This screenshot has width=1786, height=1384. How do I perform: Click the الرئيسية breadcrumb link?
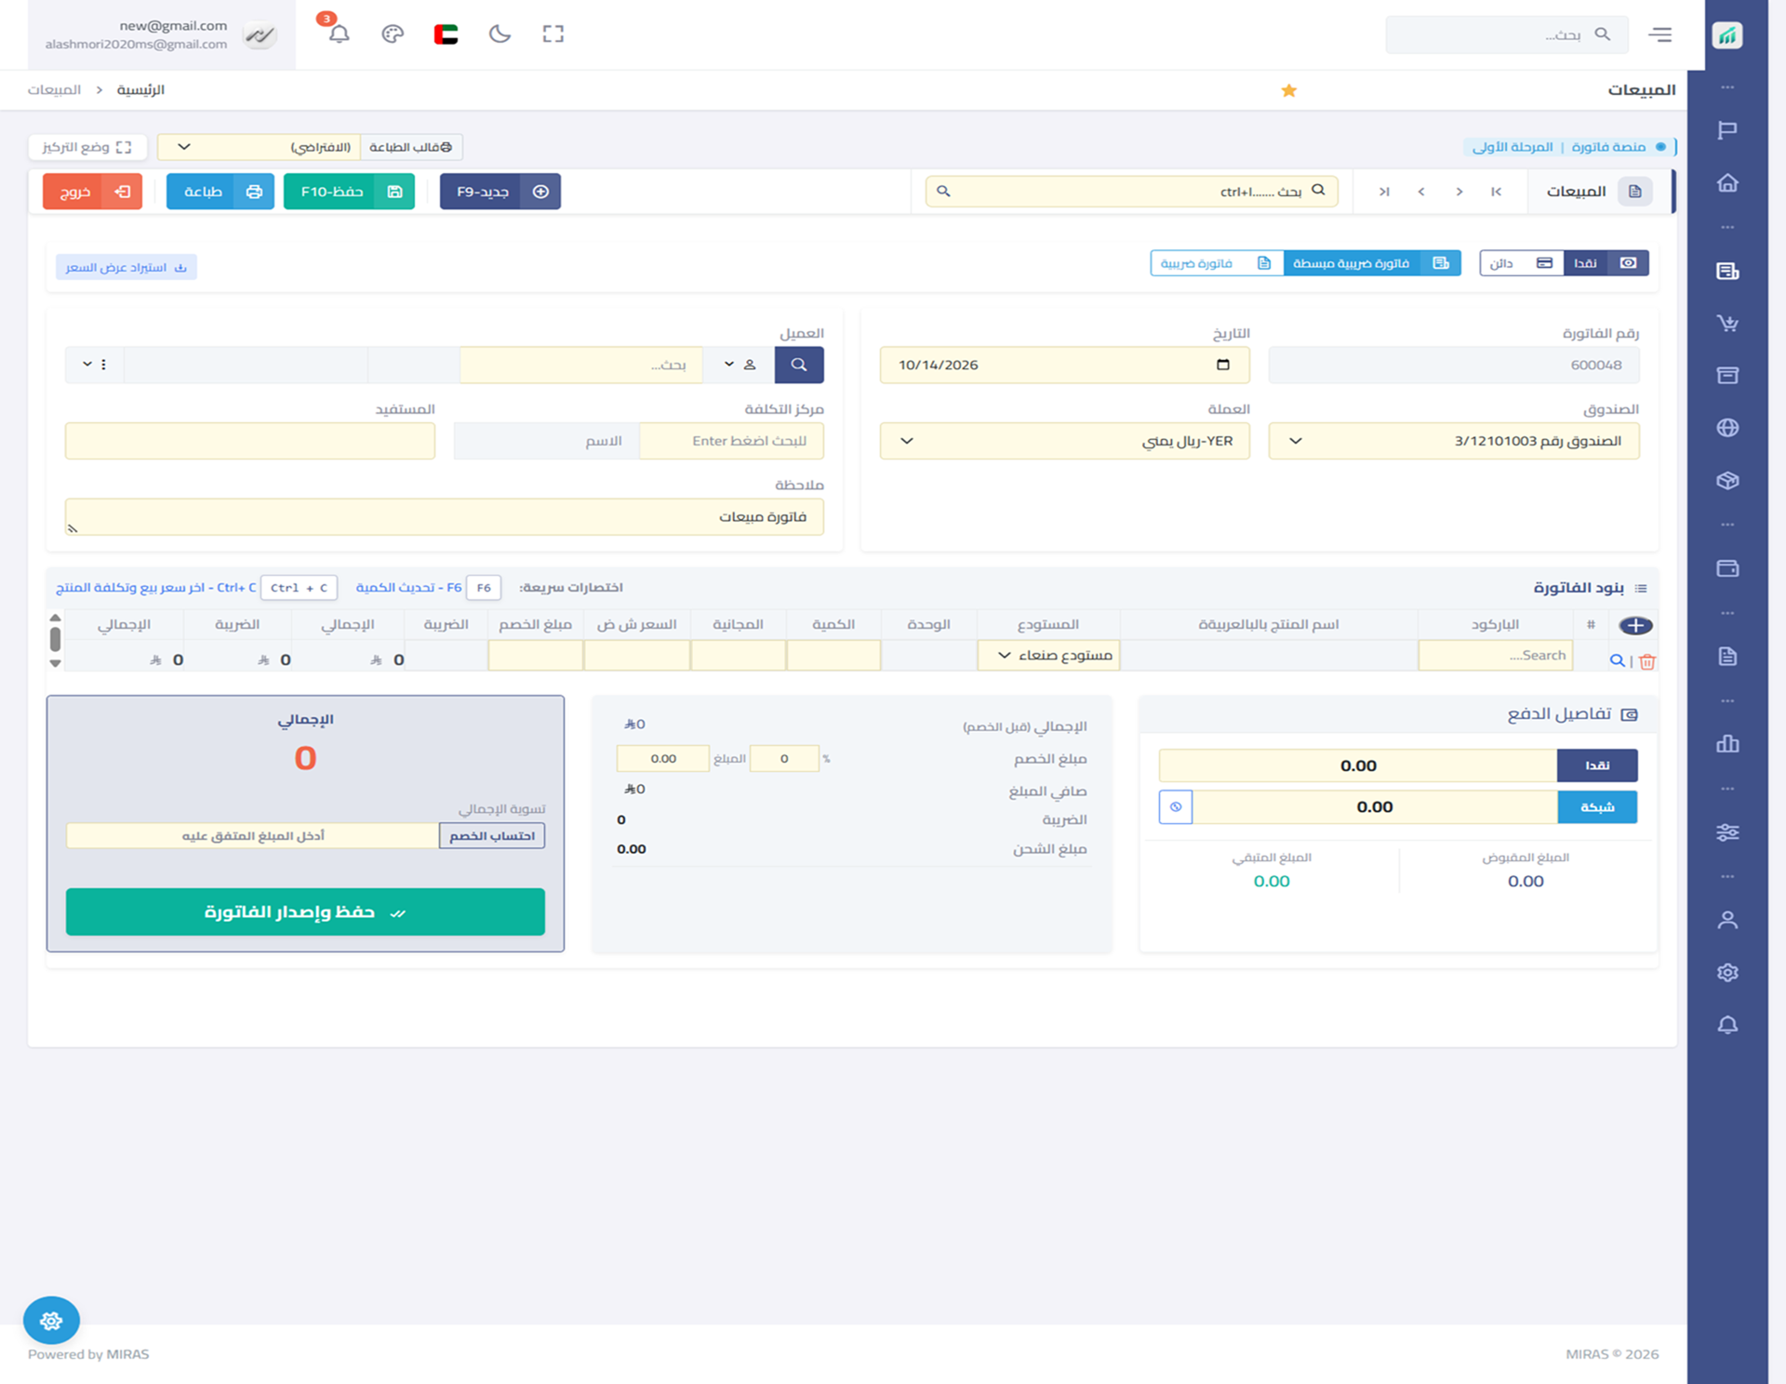point(140,90)
